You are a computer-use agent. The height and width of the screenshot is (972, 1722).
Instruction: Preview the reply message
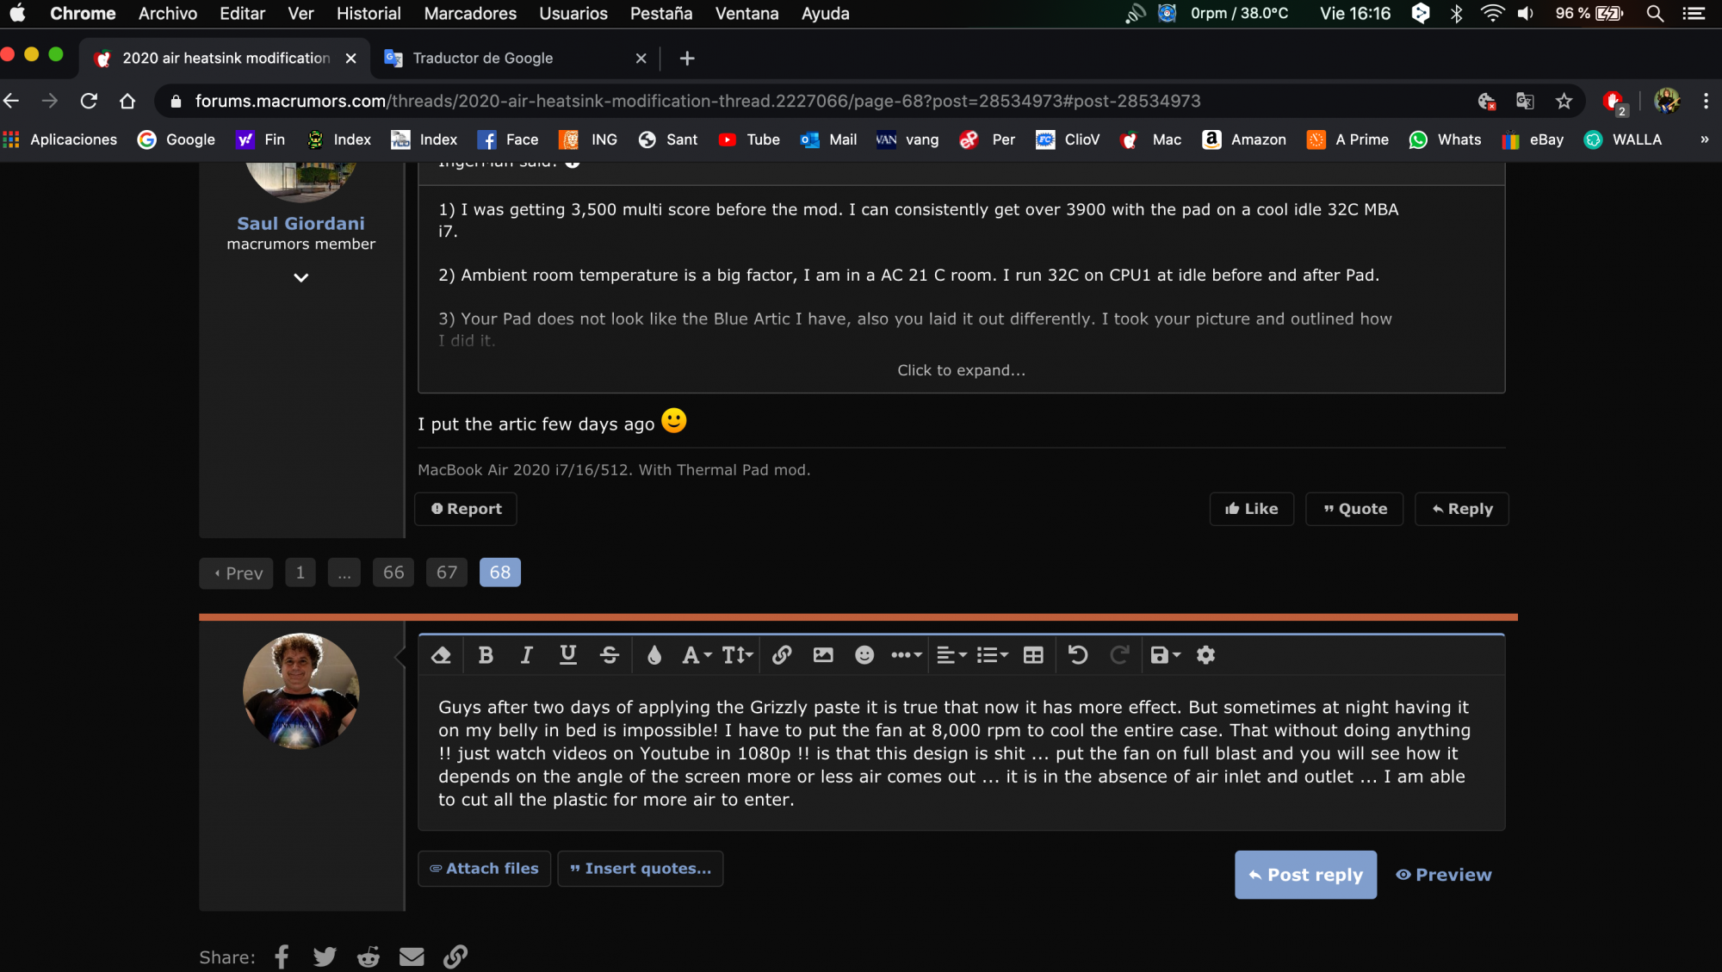pyautogui.click(x=1444, y=875)
